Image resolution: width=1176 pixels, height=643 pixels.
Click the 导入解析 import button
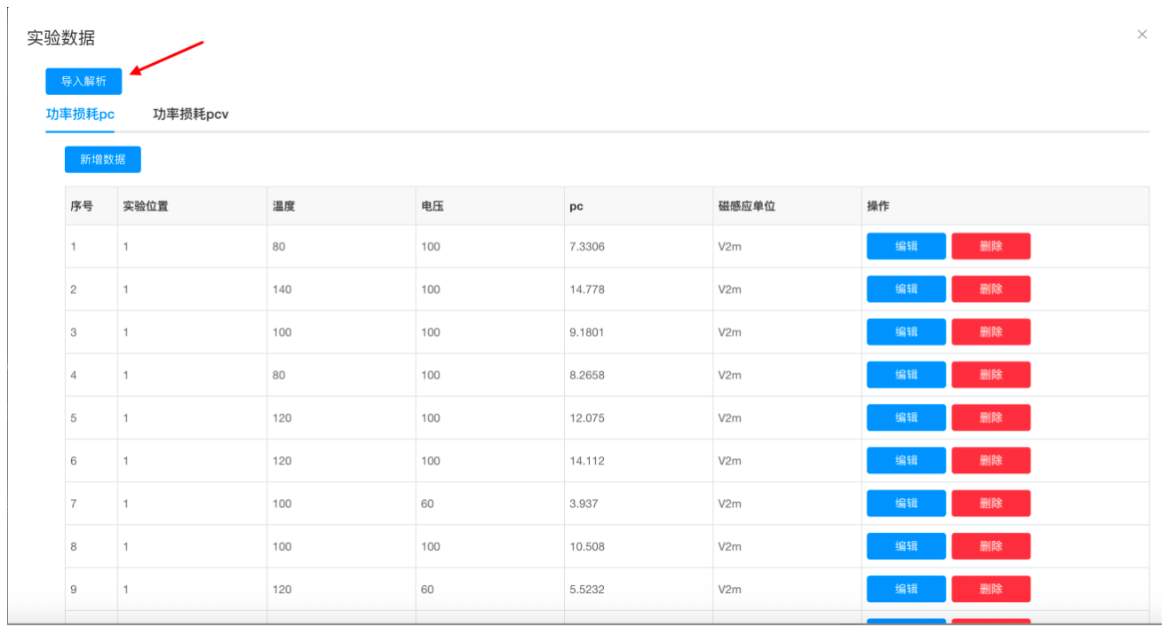pyautogui.click(x=83, y=81)
